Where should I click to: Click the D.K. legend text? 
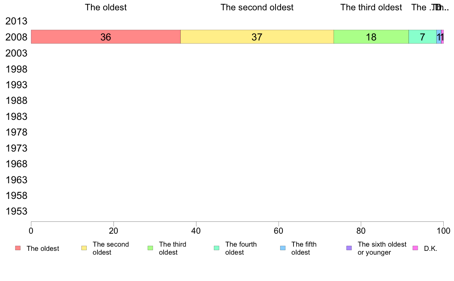click(431, 248)
